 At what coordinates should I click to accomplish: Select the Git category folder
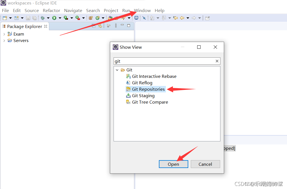tap(129, 70)
